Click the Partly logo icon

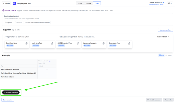pyautogui.click(x=14, y=3)
